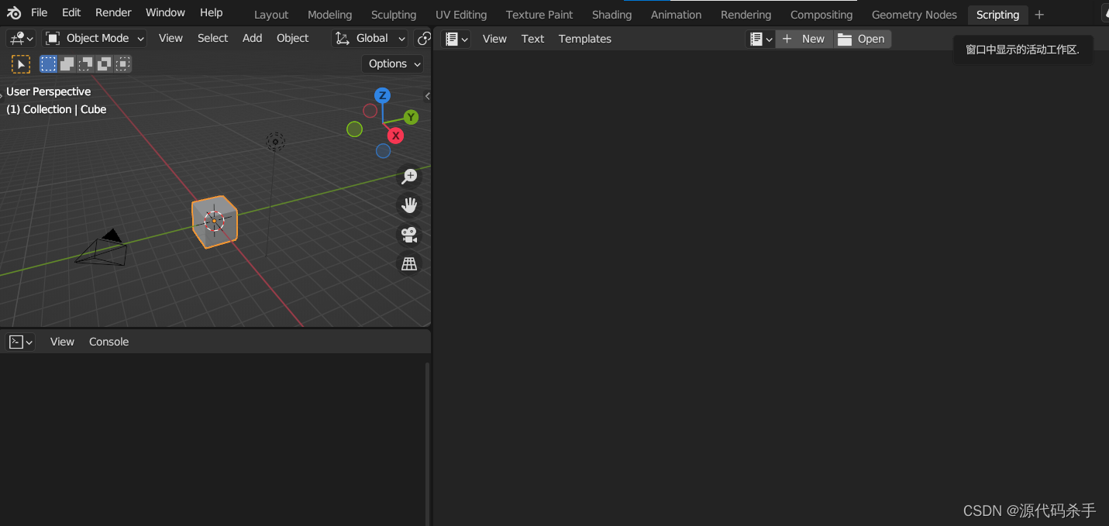Choose Invert existing selection mode
1109x526 pixels.
pyautogui.click(x=105, y=64)
